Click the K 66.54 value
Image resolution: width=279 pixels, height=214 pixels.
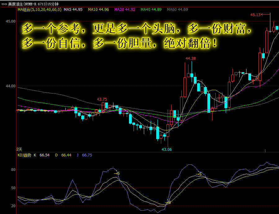[x=42, y=155]
